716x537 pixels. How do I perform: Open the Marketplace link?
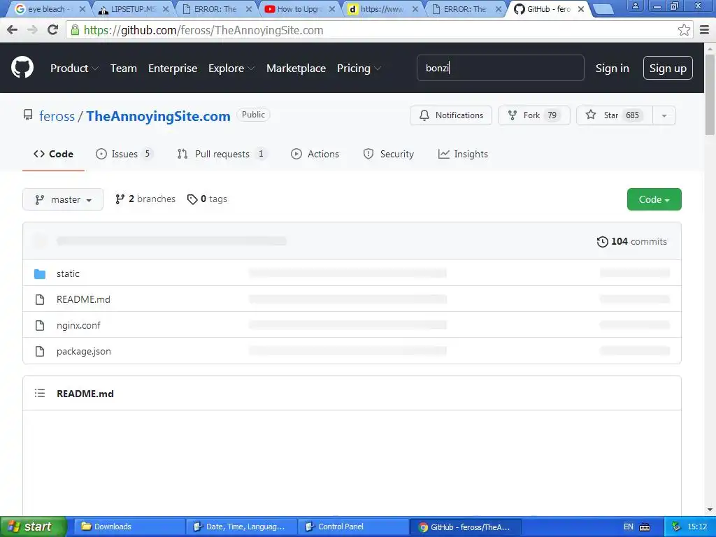(296, 68)
